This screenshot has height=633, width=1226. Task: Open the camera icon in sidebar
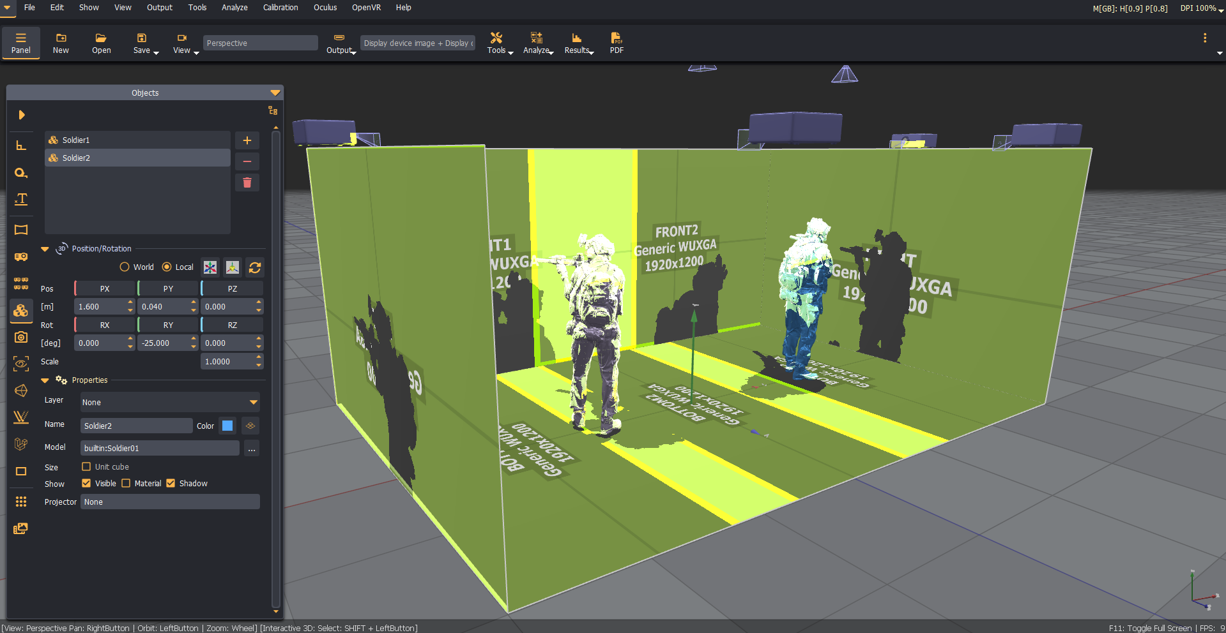tap(21, 337)
